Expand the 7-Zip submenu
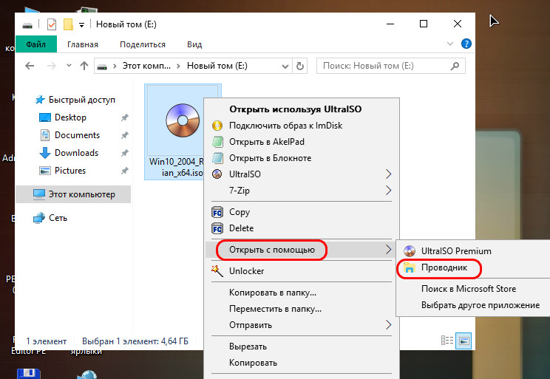This screenshot has height=379, width=550. (302, 191)
